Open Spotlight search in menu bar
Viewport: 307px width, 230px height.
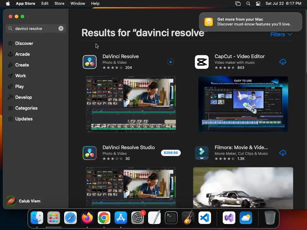pos(248,4)
